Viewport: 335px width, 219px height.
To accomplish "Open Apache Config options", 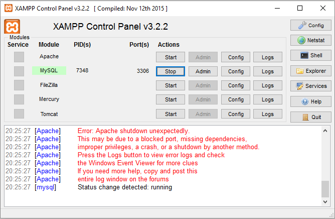I will pyautogui.click(x=236, y=57).
